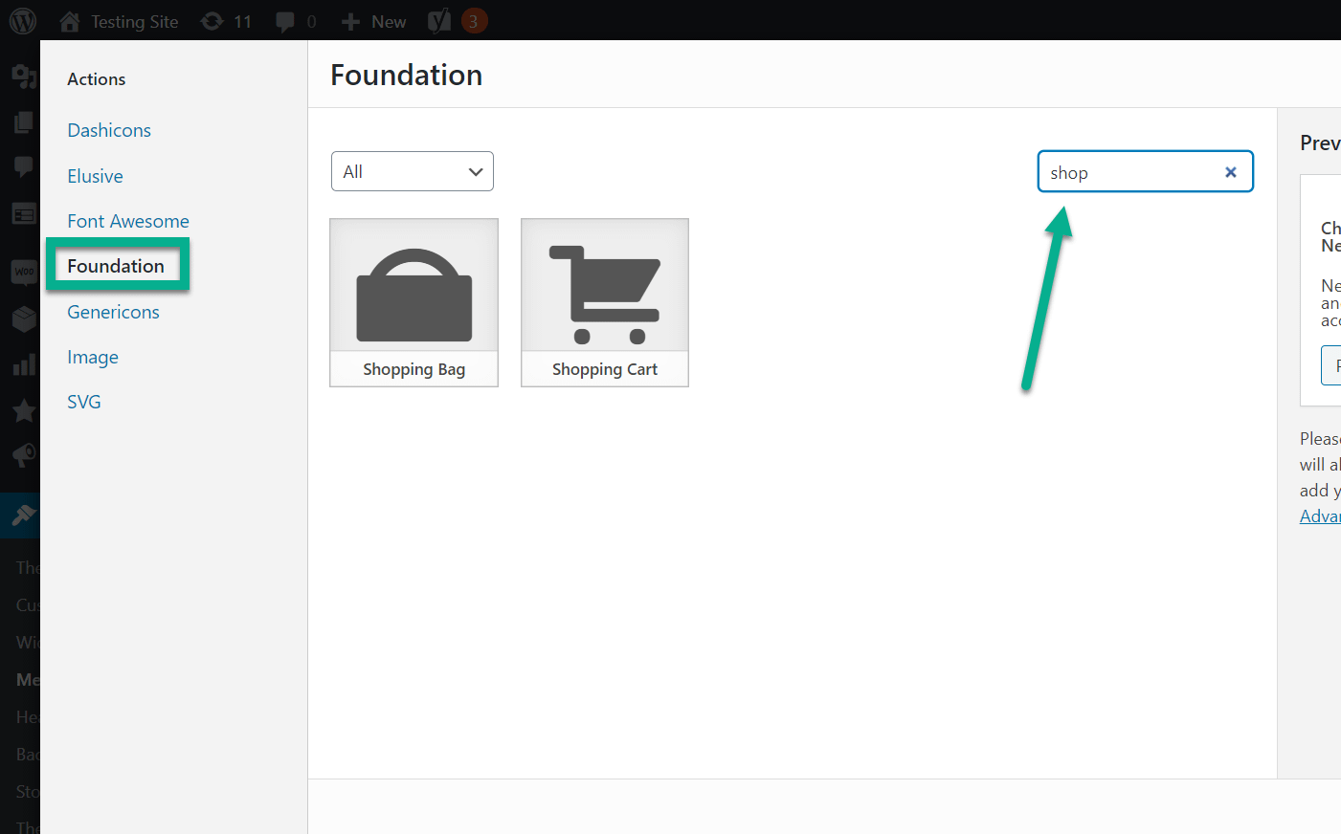This screenshot has height=834, width=1341.
Task: Open Marketing via the megaphone icon
Action: coord(21,455)
